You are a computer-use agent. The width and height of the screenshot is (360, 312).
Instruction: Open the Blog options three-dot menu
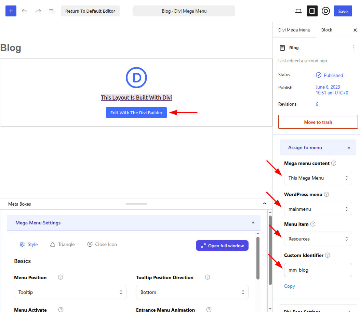pyautogui.click(x=354, y=48)
